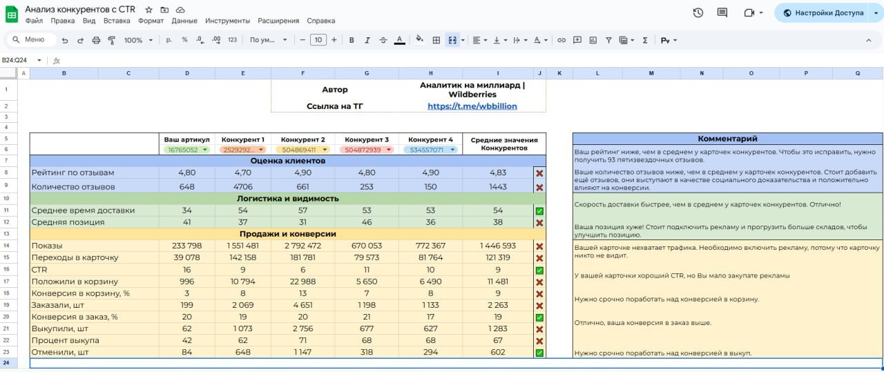Click the redo arrow in toolbar
884x372 pixels.
80,40
